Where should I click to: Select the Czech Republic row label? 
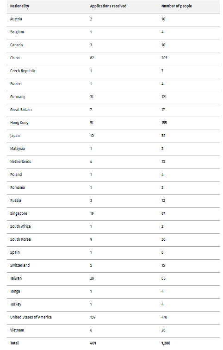23,71
